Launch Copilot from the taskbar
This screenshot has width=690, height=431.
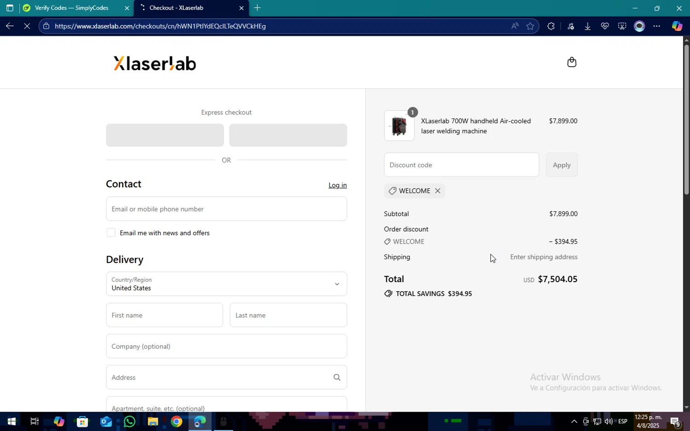point(59,421)
